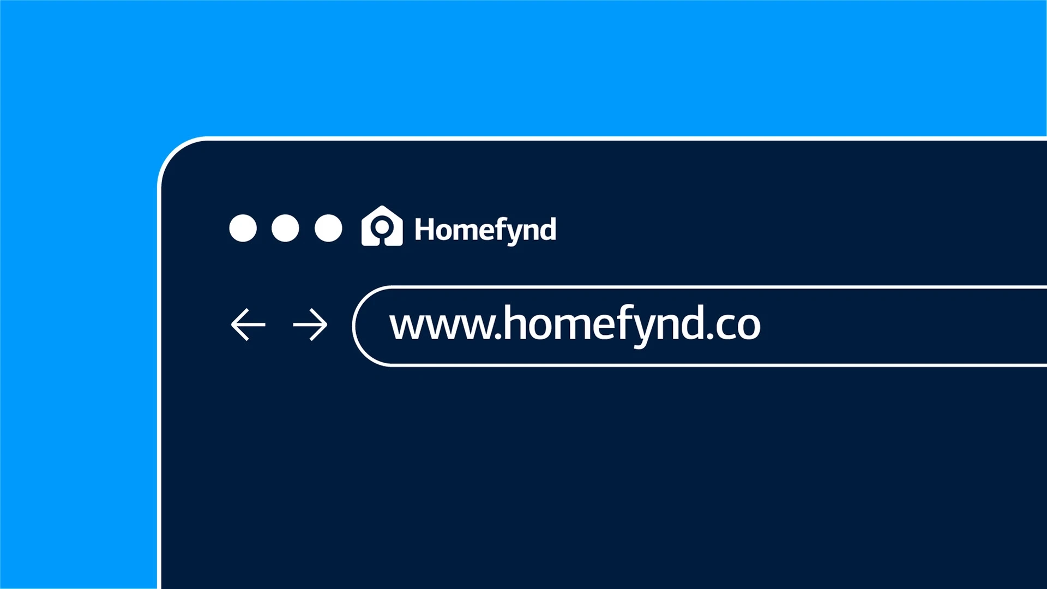Click the empty dark page area below the address bar

[x=600, y=474]
